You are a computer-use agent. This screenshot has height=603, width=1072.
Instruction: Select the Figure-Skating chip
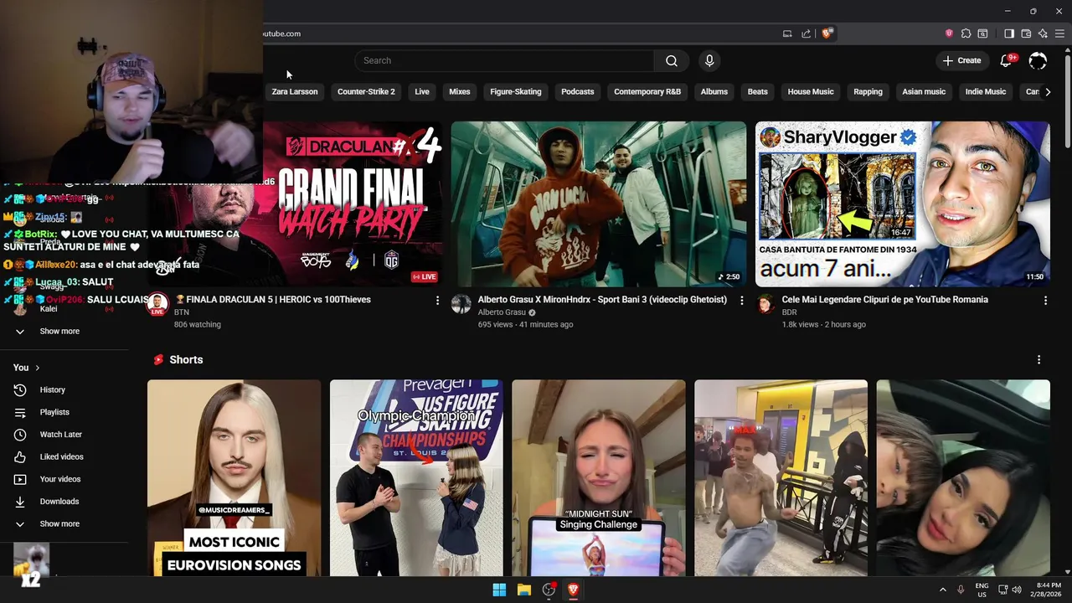pos(516,91)
